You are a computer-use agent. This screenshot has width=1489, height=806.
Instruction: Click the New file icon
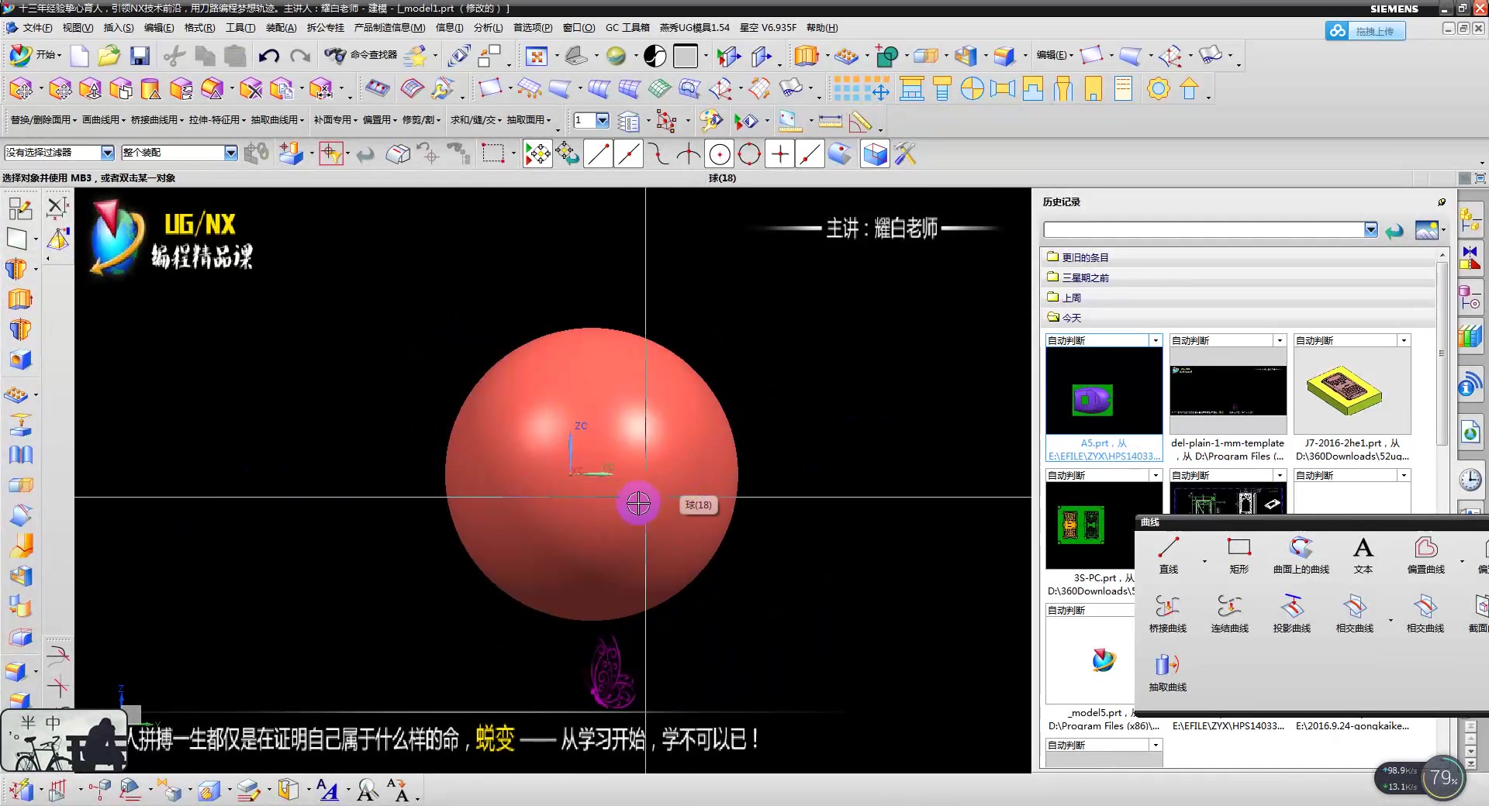79,56
